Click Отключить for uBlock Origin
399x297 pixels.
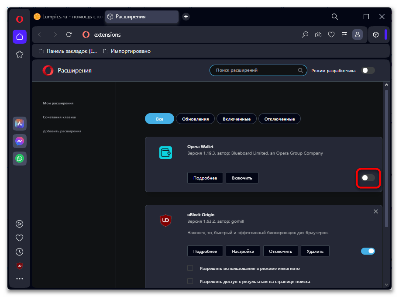click(280, 251)
